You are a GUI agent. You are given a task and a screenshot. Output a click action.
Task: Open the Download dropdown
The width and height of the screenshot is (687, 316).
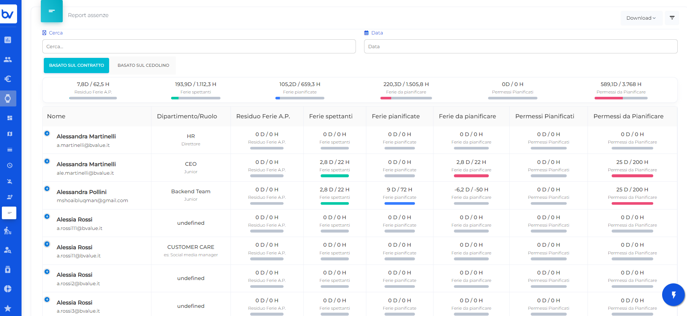[641, 18]
